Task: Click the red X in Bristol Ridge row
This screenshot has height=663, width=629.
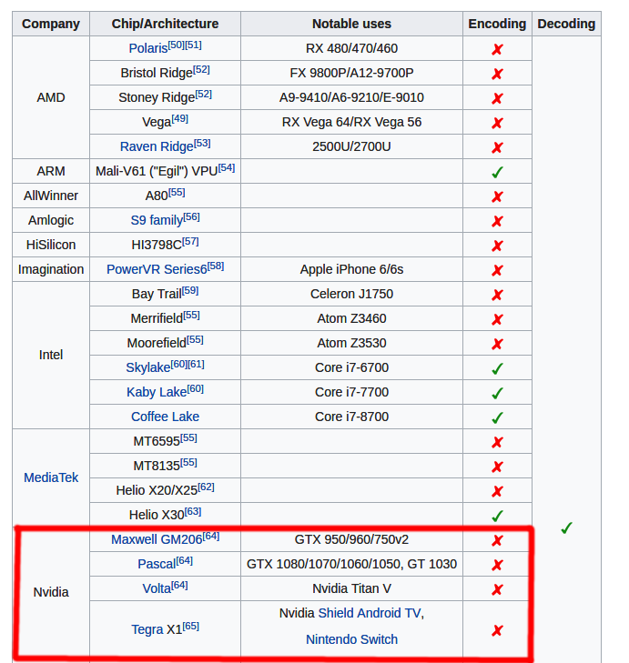Action: pyautogui.click(x=497, y=74)
